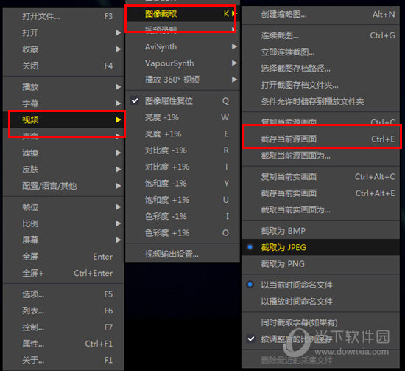This screenshot has height=371, width=405.
Task: Open the 屏幕 submenu
Action: [x=63, y=240]
